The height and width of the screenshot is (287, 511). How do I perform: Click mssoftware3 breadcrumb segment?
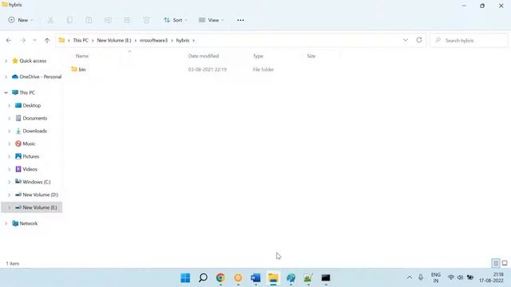pos(153,41)
